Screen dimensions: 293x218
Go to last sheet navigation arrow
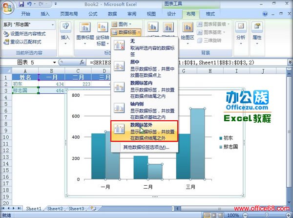(19, 208)
